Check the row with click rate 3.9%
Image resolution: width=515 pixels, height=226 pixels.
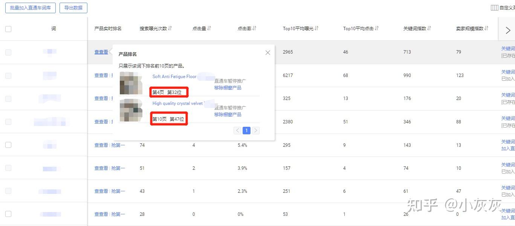pos(8,168)
